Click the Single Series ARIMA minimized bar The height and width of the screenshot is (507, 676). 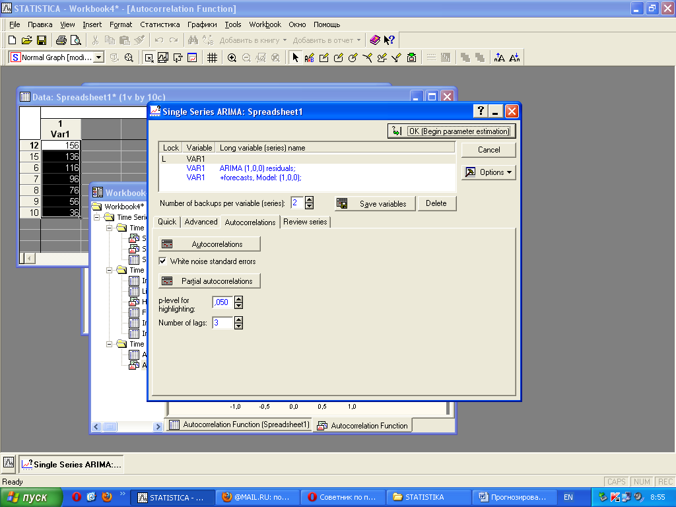point(71,464)
